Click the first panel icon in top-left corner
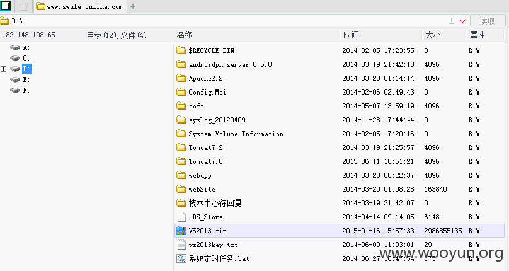Image resolution: width=509 pixels, height=271 pixels. [x=6, y=6]
